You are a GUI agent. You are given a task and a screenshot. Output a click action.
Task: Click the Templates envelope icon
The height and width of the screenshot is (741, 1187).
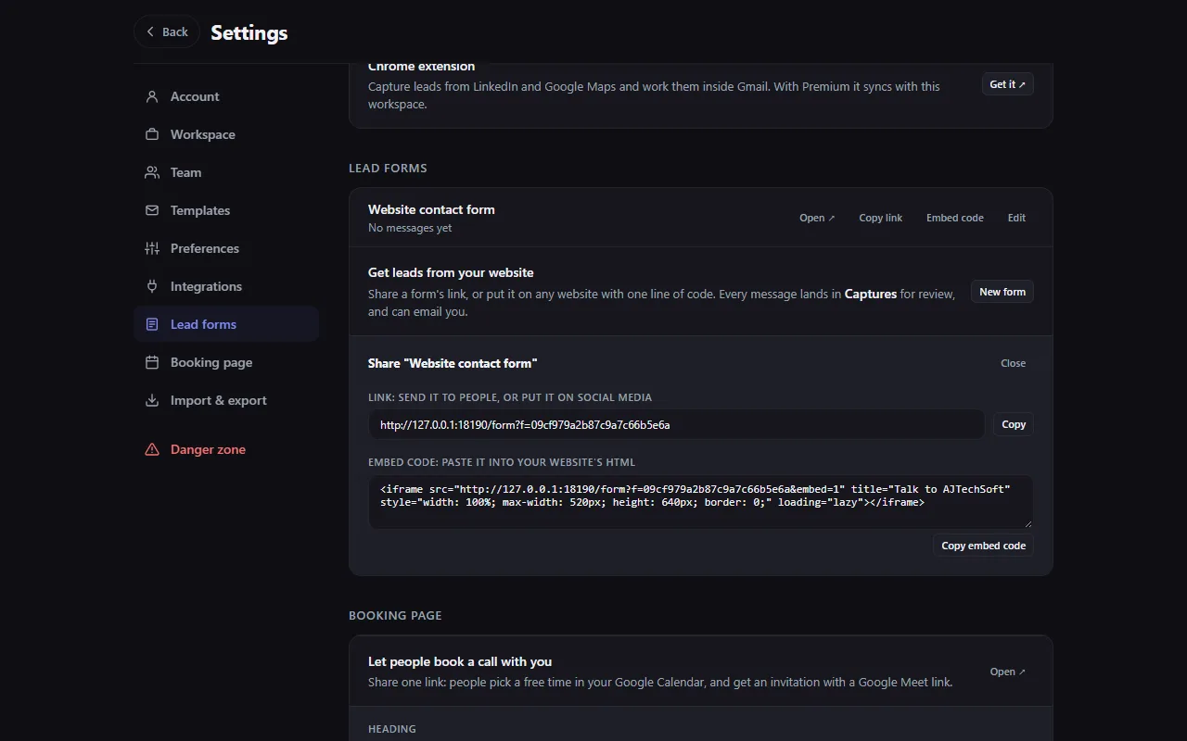(152, 210)
